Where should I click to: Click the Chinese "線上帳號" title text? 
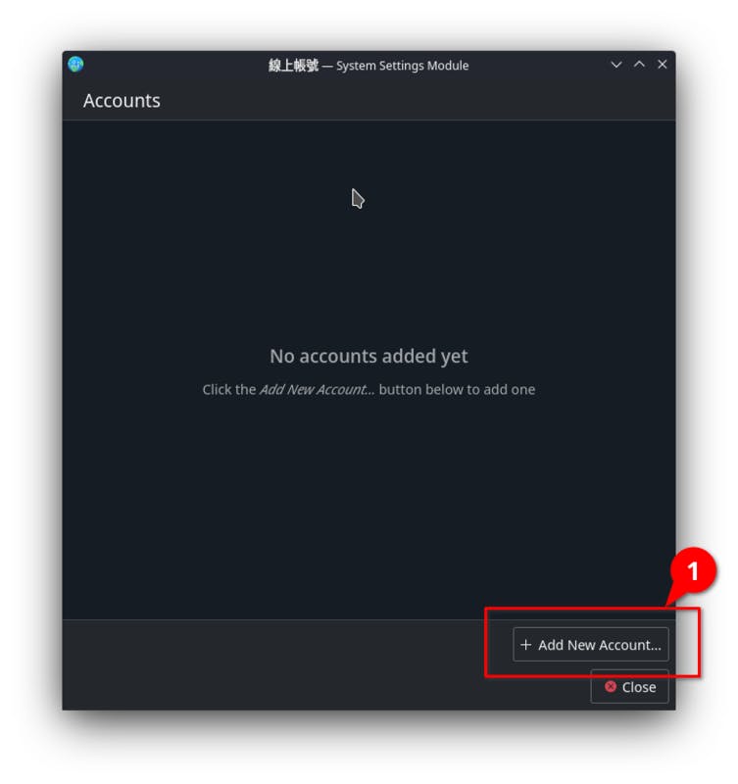coord(293,66)
